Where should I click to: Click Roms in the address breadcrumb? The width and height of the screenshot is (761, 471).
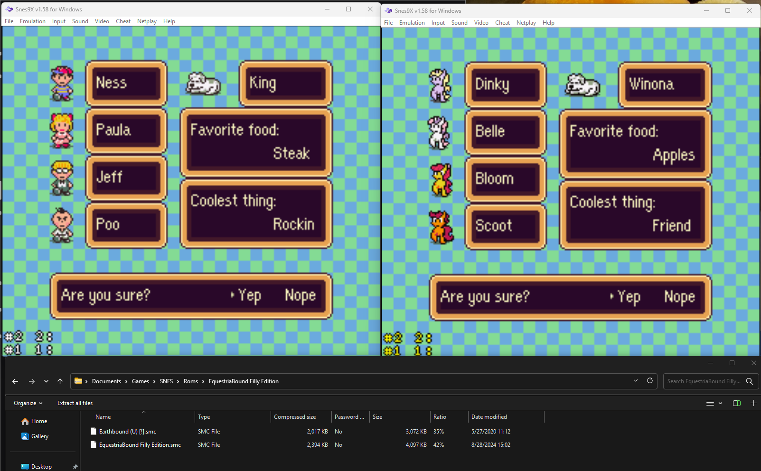coord(191,381)
